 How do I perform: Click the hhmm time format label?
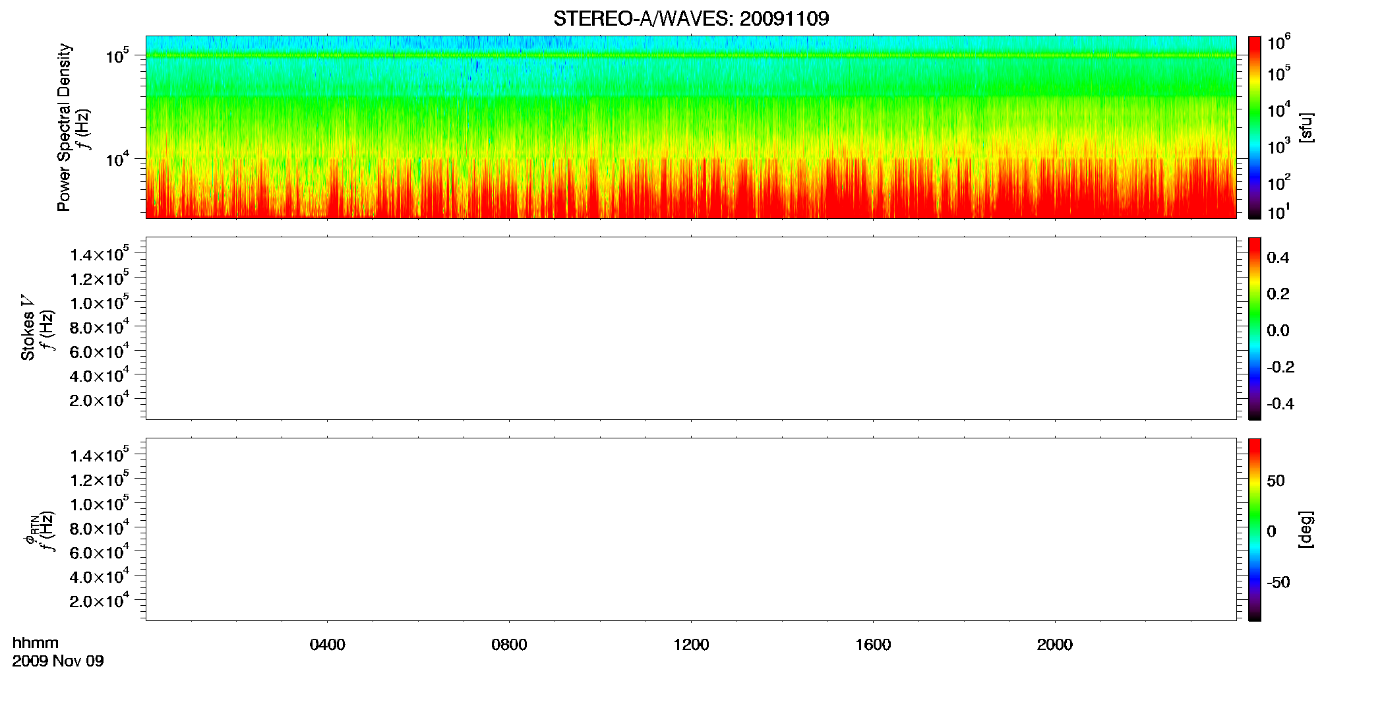point(36,643)
